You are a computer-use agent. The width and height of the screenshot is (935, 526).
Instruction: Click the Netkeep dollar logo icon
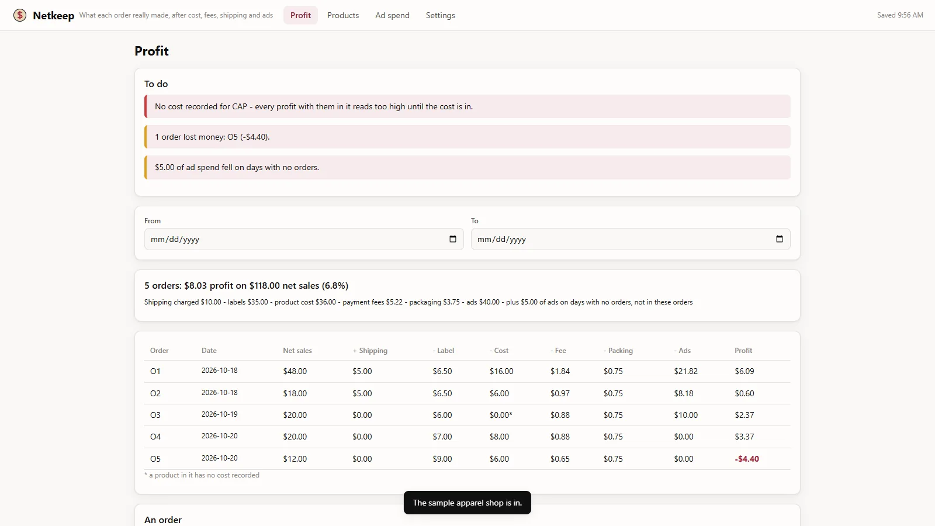20,15
